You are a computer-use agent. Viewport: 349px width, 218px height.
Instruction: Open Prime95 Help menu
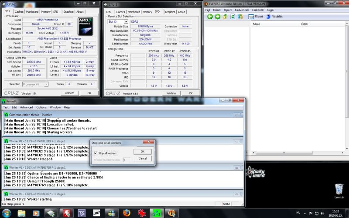(67, 107)
